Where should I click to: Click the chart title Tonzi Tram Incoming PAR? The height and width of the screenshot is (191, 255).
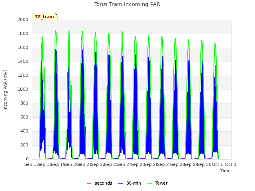coord(127,4)
